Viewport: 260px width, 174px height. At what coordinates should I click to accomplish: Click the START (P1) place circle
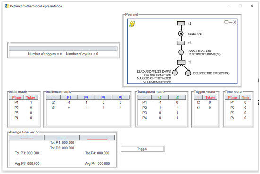(181, 33)
